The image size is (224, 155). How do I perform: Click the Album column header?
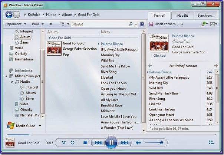[73, 32]
